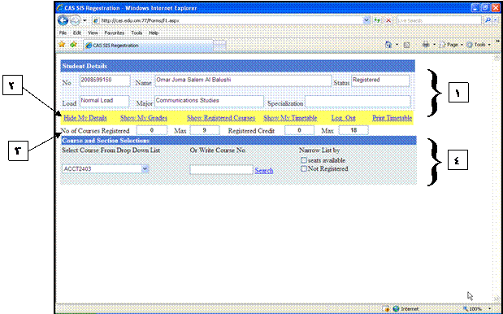Image resolution: width=503 pixels, height=314 pixels.
Task: Open a new blank tab
Action: pyautogui.click(x=219, y=46)
